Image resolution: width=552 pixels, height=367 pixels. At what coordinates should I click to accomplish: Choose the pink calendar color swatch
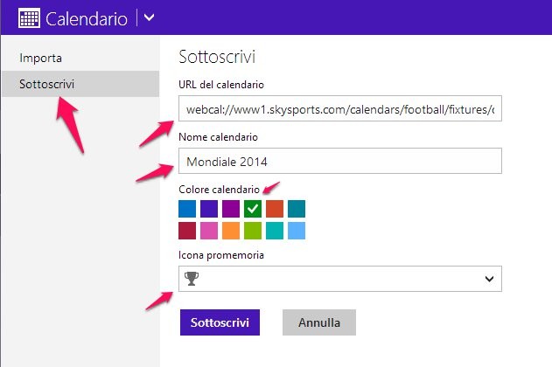point(209,231)
